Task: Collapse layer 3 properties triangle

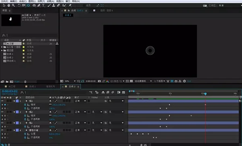Action: coord(14,123)
